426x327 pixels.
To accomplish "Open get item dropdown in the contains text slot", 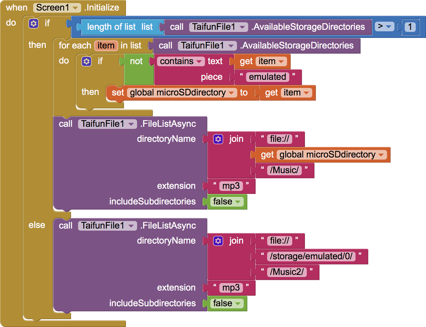I will pyautogui.click(x=271, y=61).
